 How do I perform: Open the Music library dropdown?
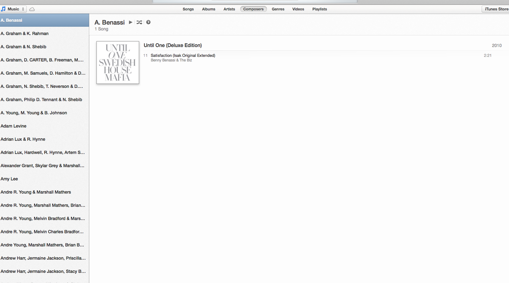click(14, 9)
